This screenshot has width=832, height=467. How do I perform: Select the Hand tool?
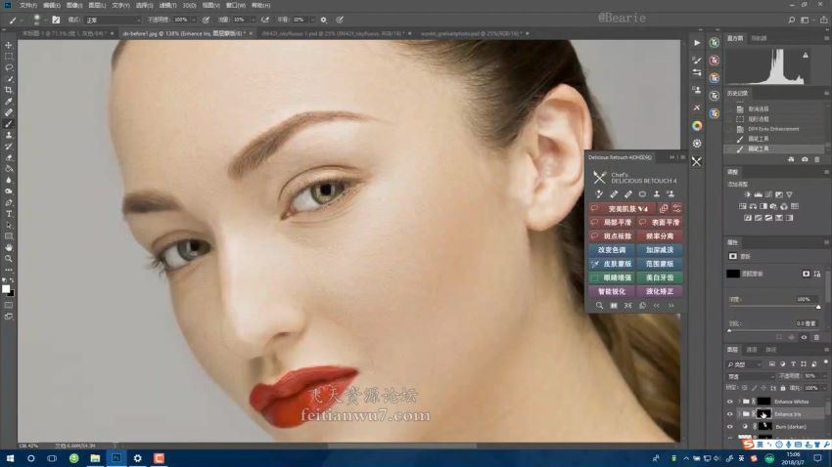pyautogui.click(x=9, y=247)
